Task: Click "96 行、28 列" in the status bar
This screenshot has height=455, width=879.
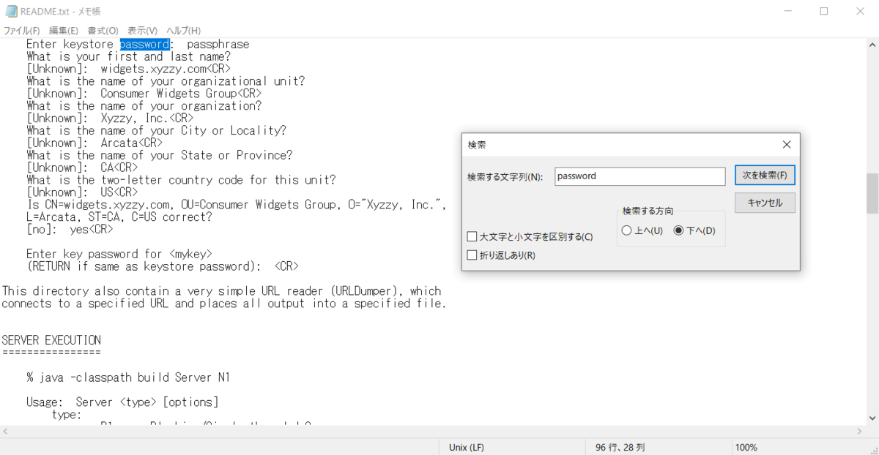Action: [x=619, y=447]
